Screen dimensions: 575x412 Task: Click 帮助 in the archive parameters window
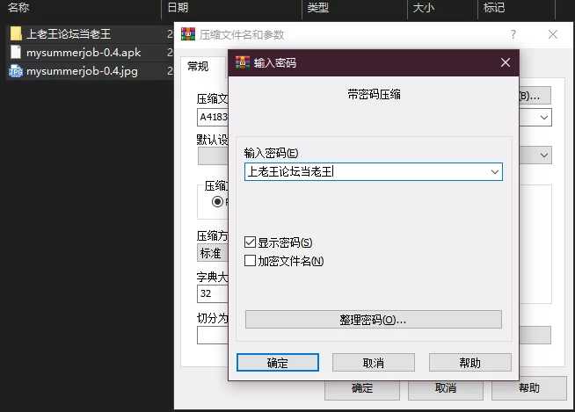coord(529,389)
